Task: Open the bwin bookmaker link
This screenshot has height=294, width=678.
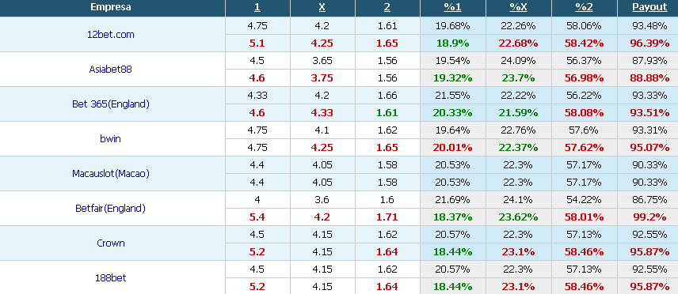Action: pos(111,138)
